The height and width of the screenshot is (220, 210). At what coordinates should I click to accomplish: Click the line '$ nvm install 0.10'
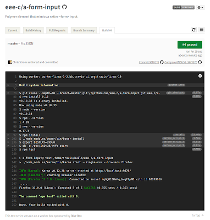tap(34, 97)
